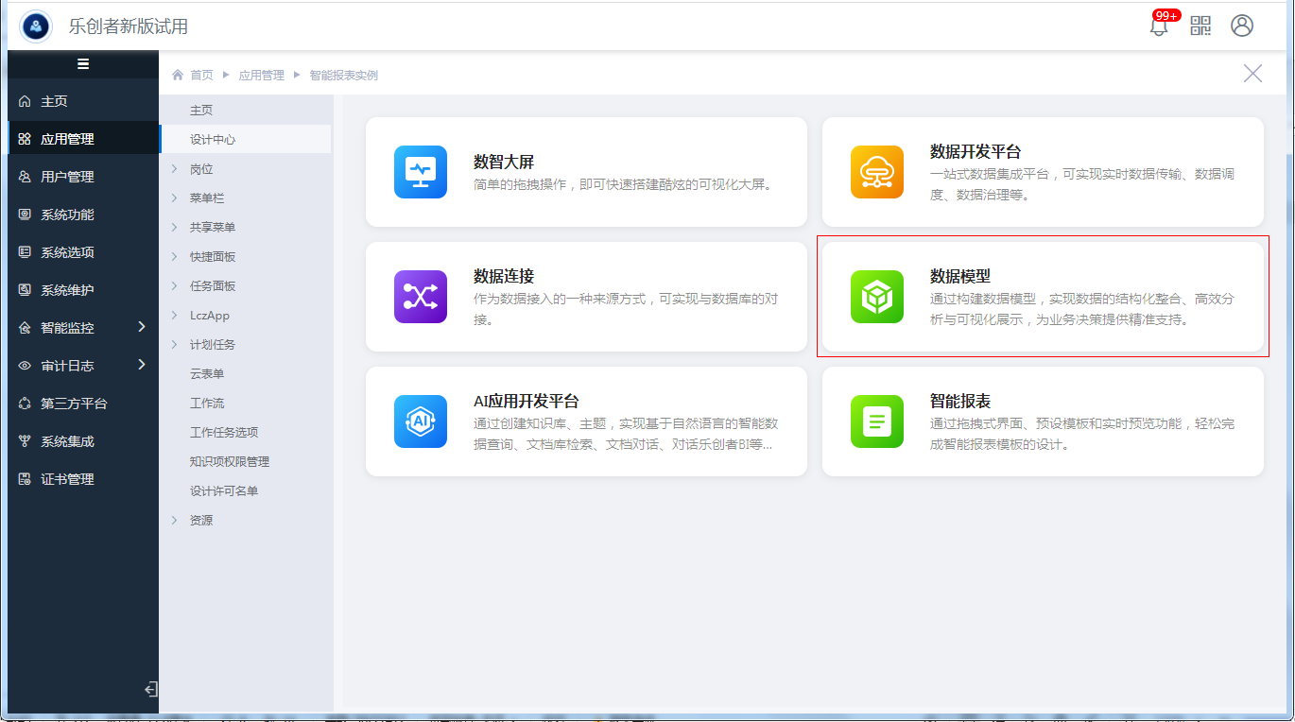Screen dimensions: 1295x722
Task: Toggle the hamburger sidebar menu
Action: [x=83, y=64]
